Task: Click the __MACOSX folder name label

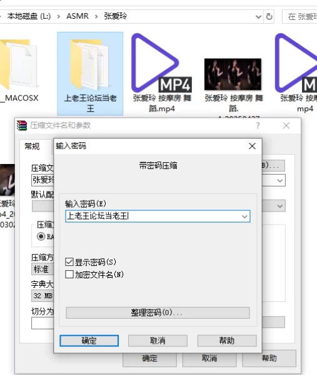Action: tap(19, 98)
